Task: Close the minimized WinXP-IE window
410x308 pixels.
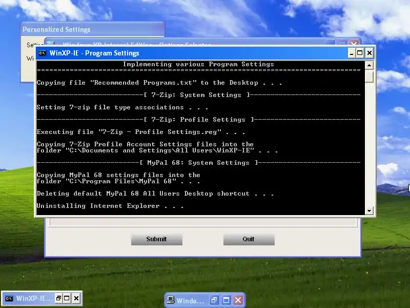Action: (76, 298)
